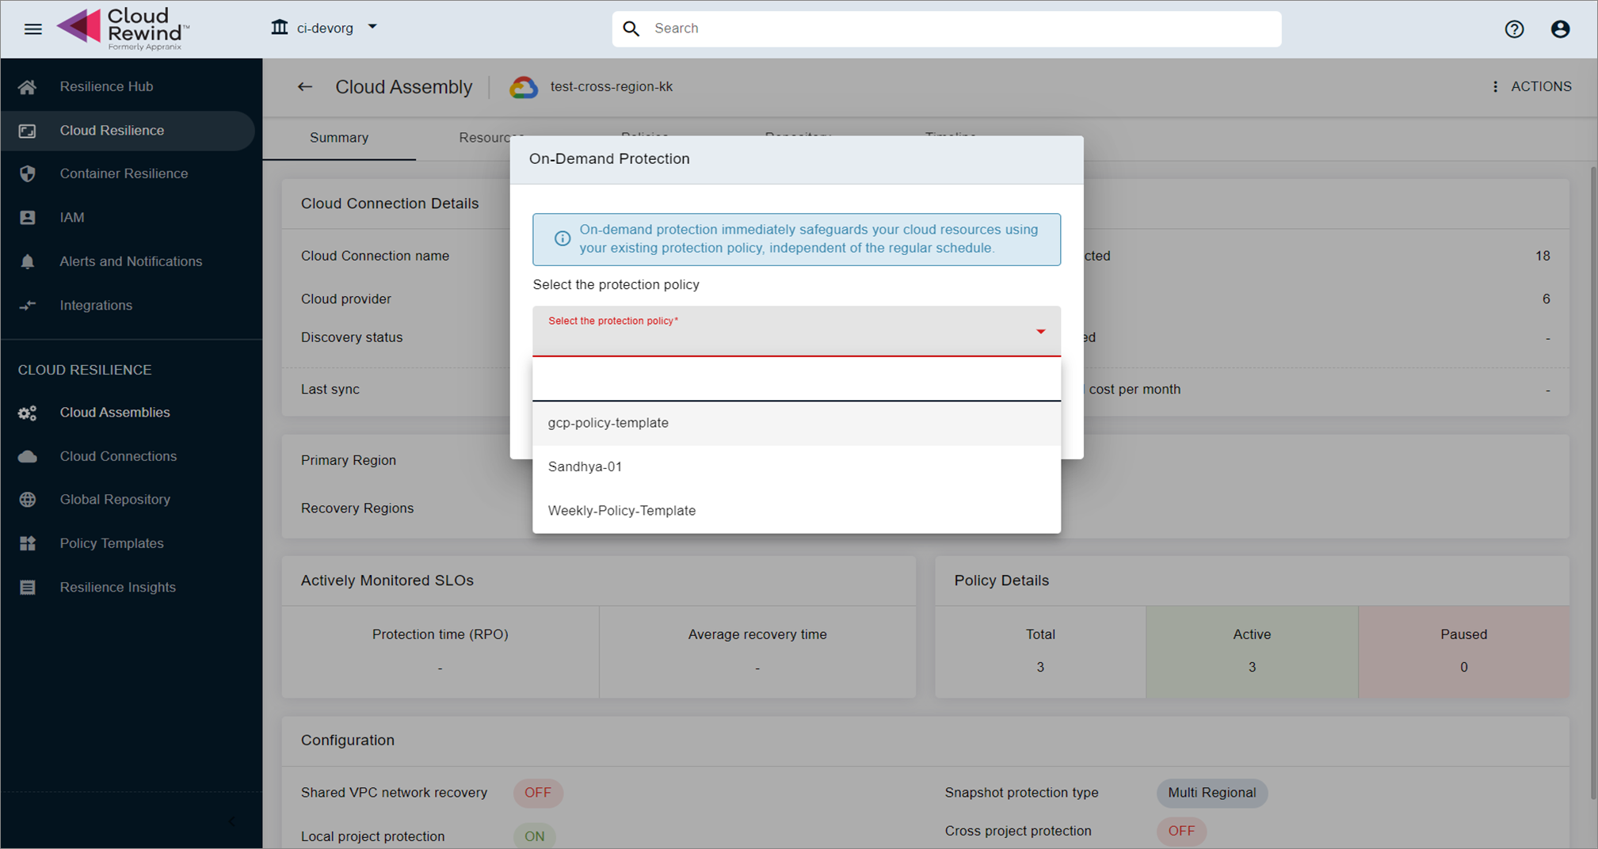Select the Weekly-Policy-Template option
Viewport: 1598px width, 849px height.
[x=622, y=511]
